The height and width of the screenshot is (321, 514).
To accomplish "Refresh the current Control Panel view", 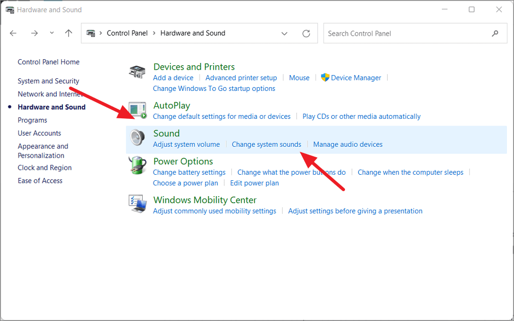I will pyautogui.click(x=306, y=33).
